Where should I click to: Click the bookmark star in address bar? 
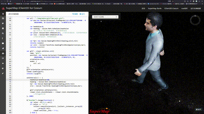[x=173, y=1]
